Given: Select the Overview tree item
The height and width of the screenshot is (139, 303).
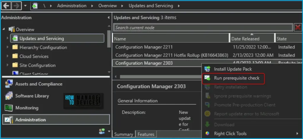Looking at the screenshot, I should pos(25,30).
